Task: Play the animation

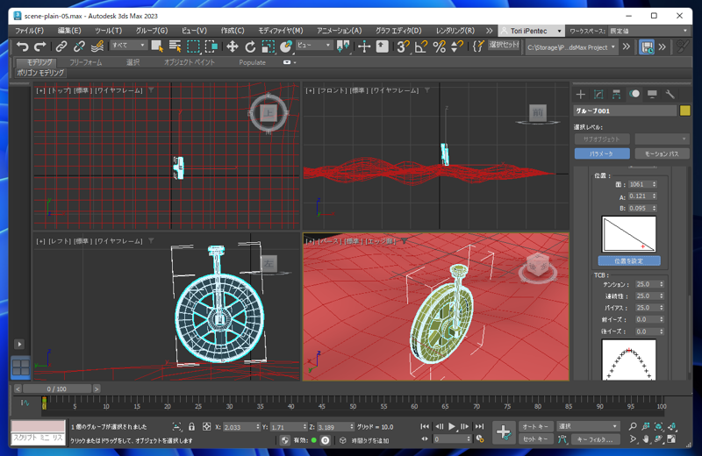Action: click(x=452, y=426)
